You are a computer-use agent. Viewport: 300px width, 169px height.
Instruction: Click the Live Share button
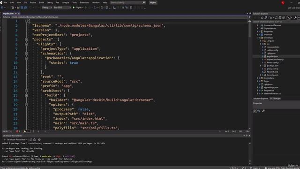[294, 8]
